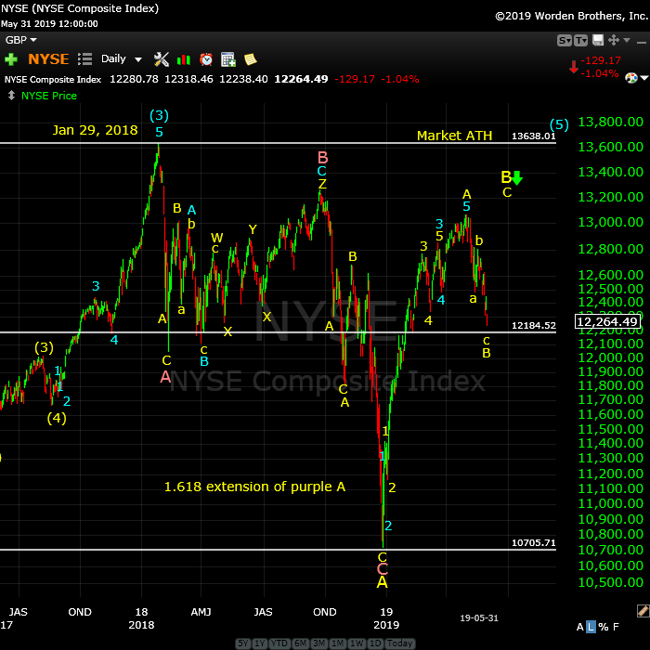Click the 12,264.49 current price box
The width and height of the screenshot is (650, 650).
tap(607, 321)
